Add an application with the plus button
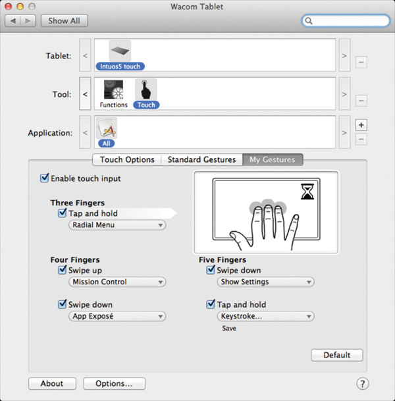Image resolution: width=395 pixels, height=401 pixels. pyautogui.click(x=361, y=125)
